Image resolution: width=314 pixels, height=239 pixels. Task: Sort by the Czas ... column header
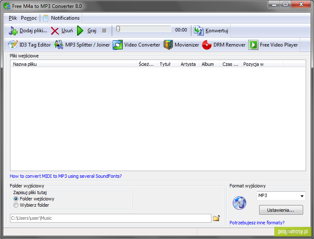coord(230,64)
